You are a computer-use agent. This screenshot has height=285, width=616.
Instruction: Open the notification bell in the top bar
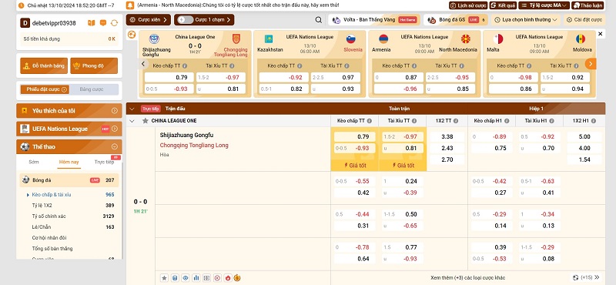coord(130,5)
